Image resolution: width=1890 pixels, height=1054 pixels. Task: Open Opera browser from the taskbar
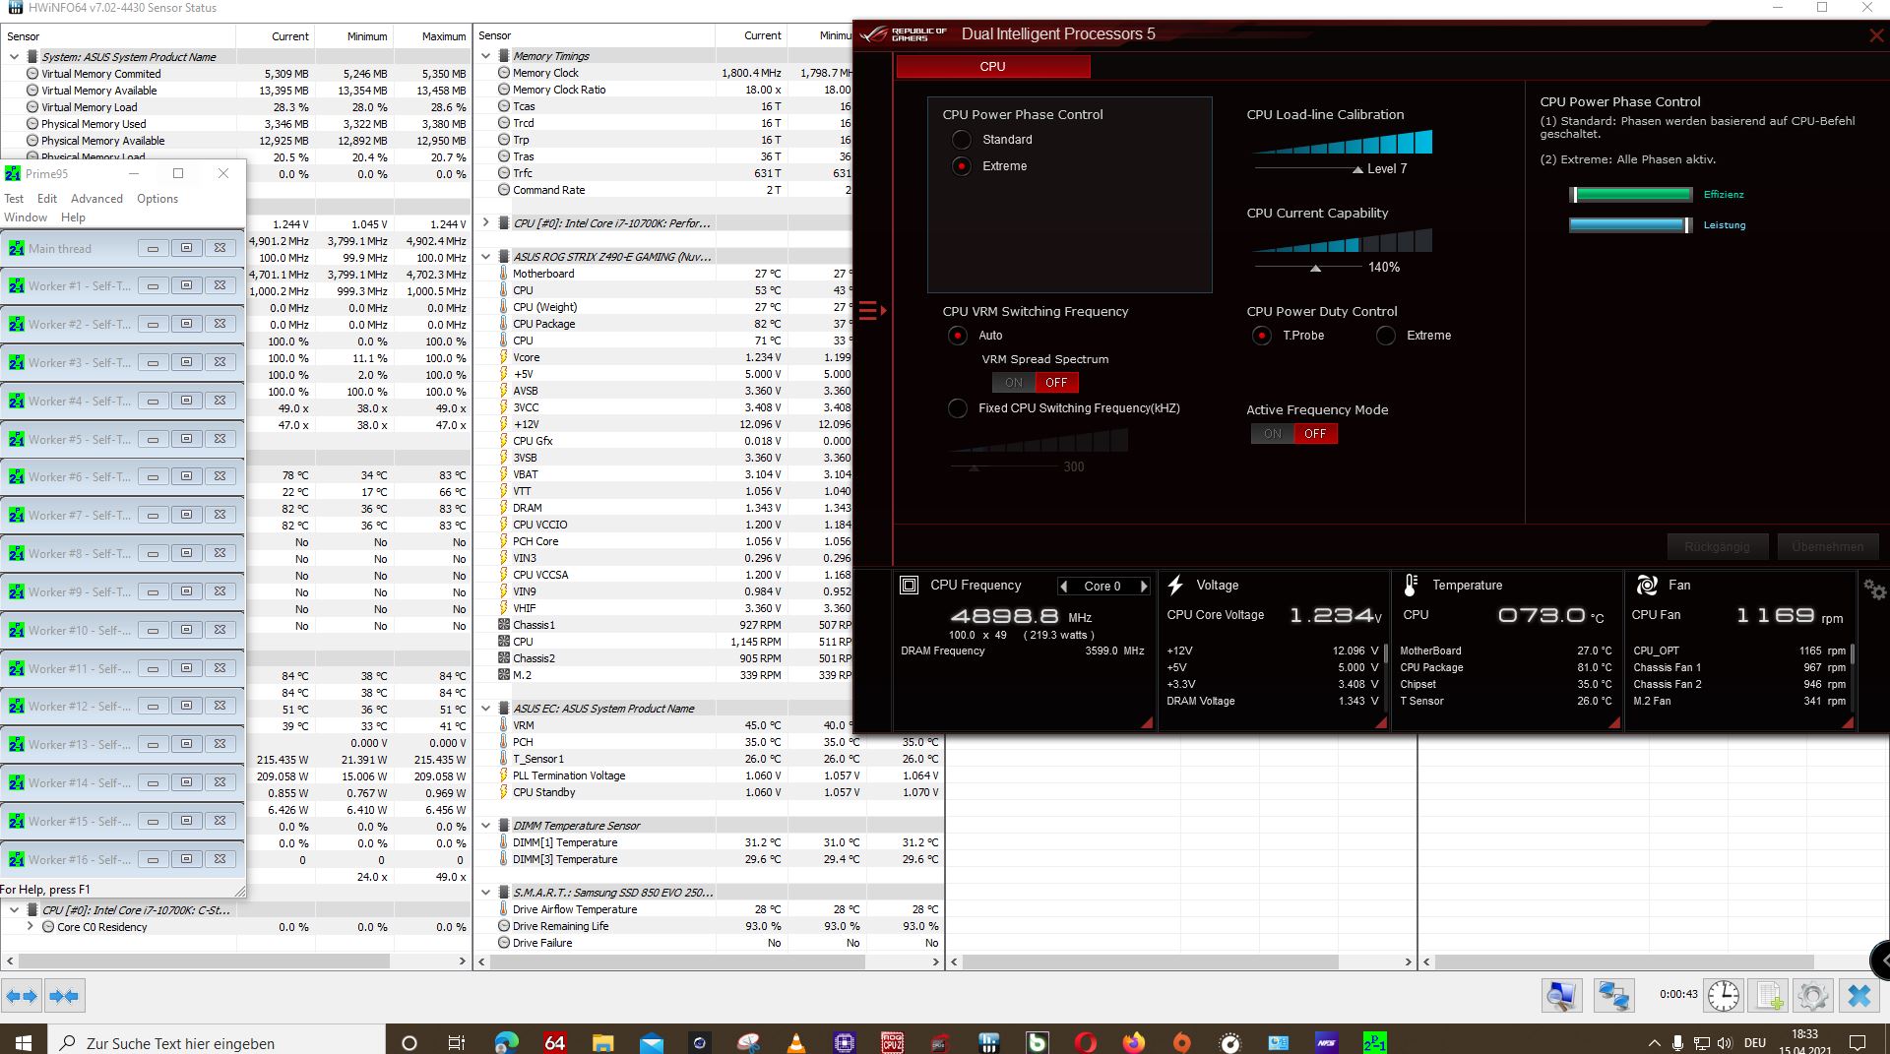1086,1042
